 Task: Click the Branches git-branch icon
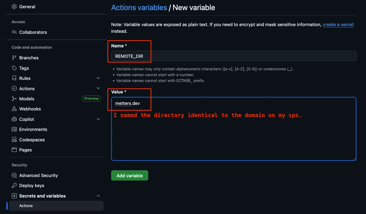pos(14,58)
